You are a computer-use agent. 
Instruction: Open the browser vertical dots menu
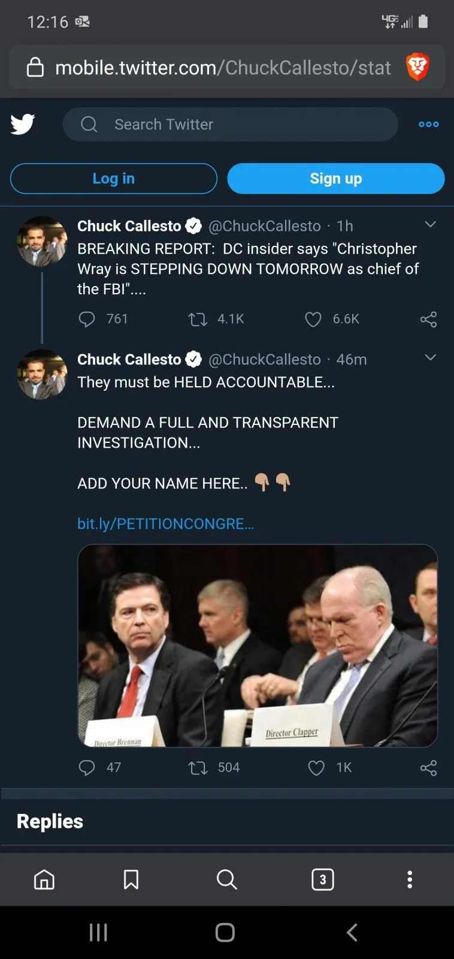(410, 879)
